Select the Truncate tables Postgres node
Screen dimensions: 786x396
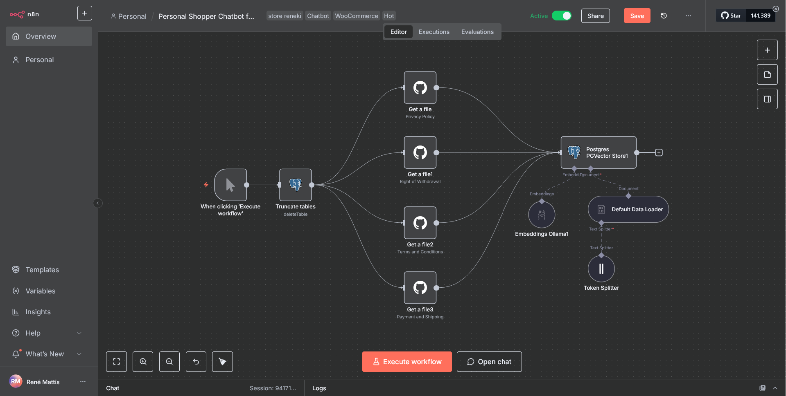[295, 185]
